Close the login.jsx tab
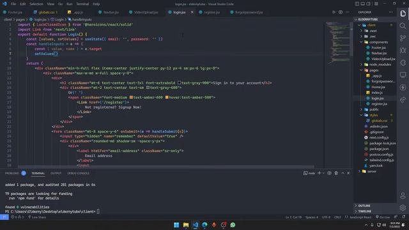409x230 pixels. pyautogui.click(x=192, y=12)
